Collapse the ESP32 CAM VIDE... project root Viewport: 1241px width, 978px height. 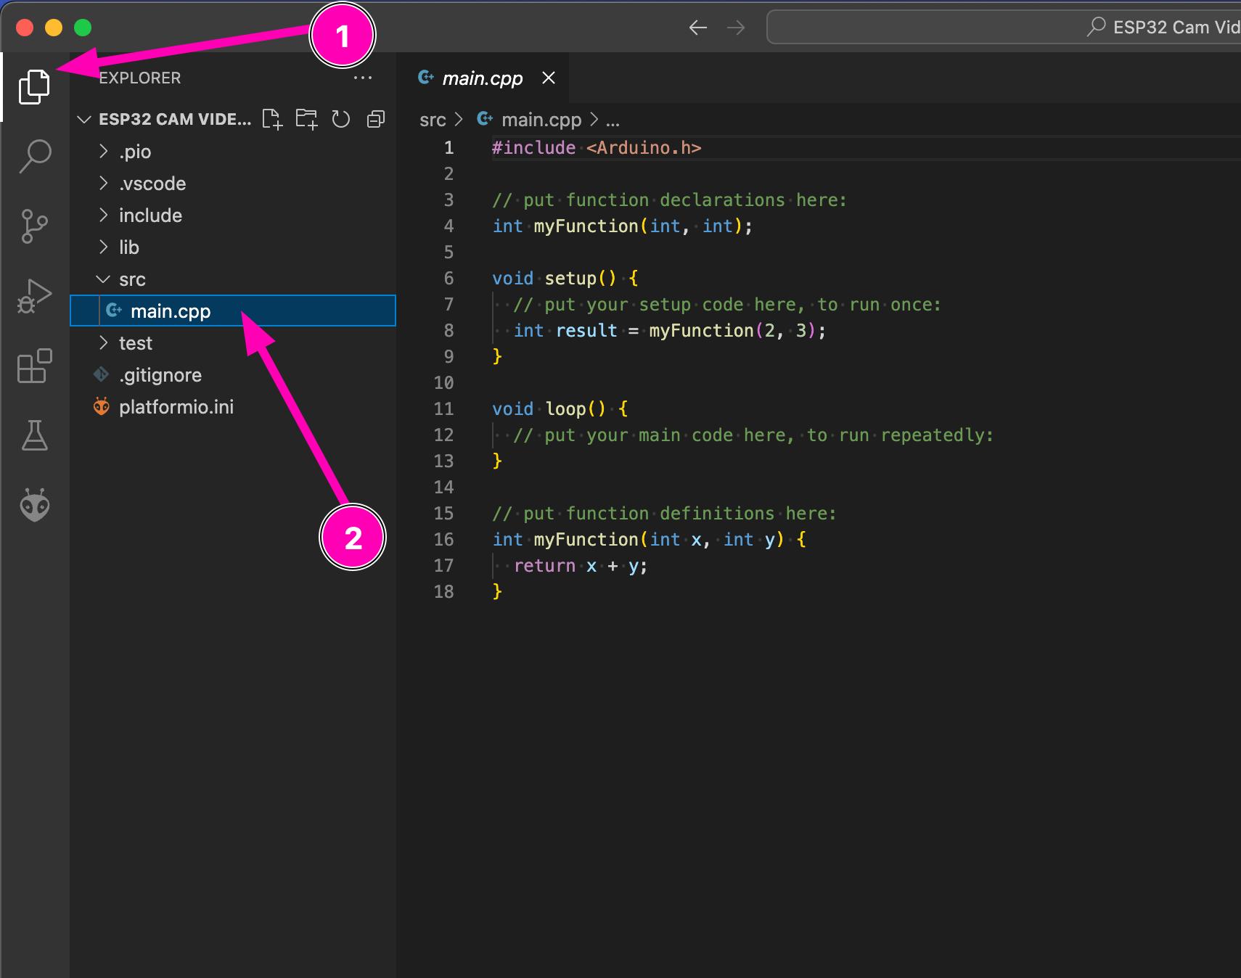tap(84, 119)
